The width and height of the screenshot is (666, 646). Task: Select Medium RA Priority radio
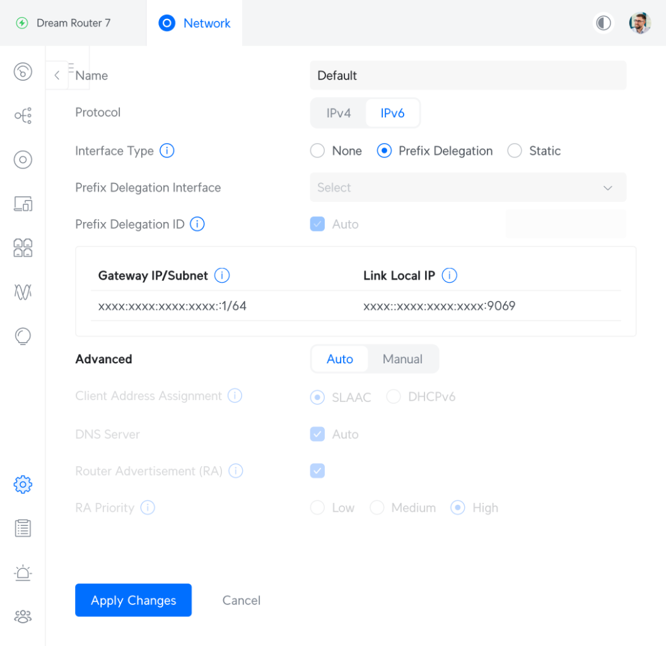377,507
